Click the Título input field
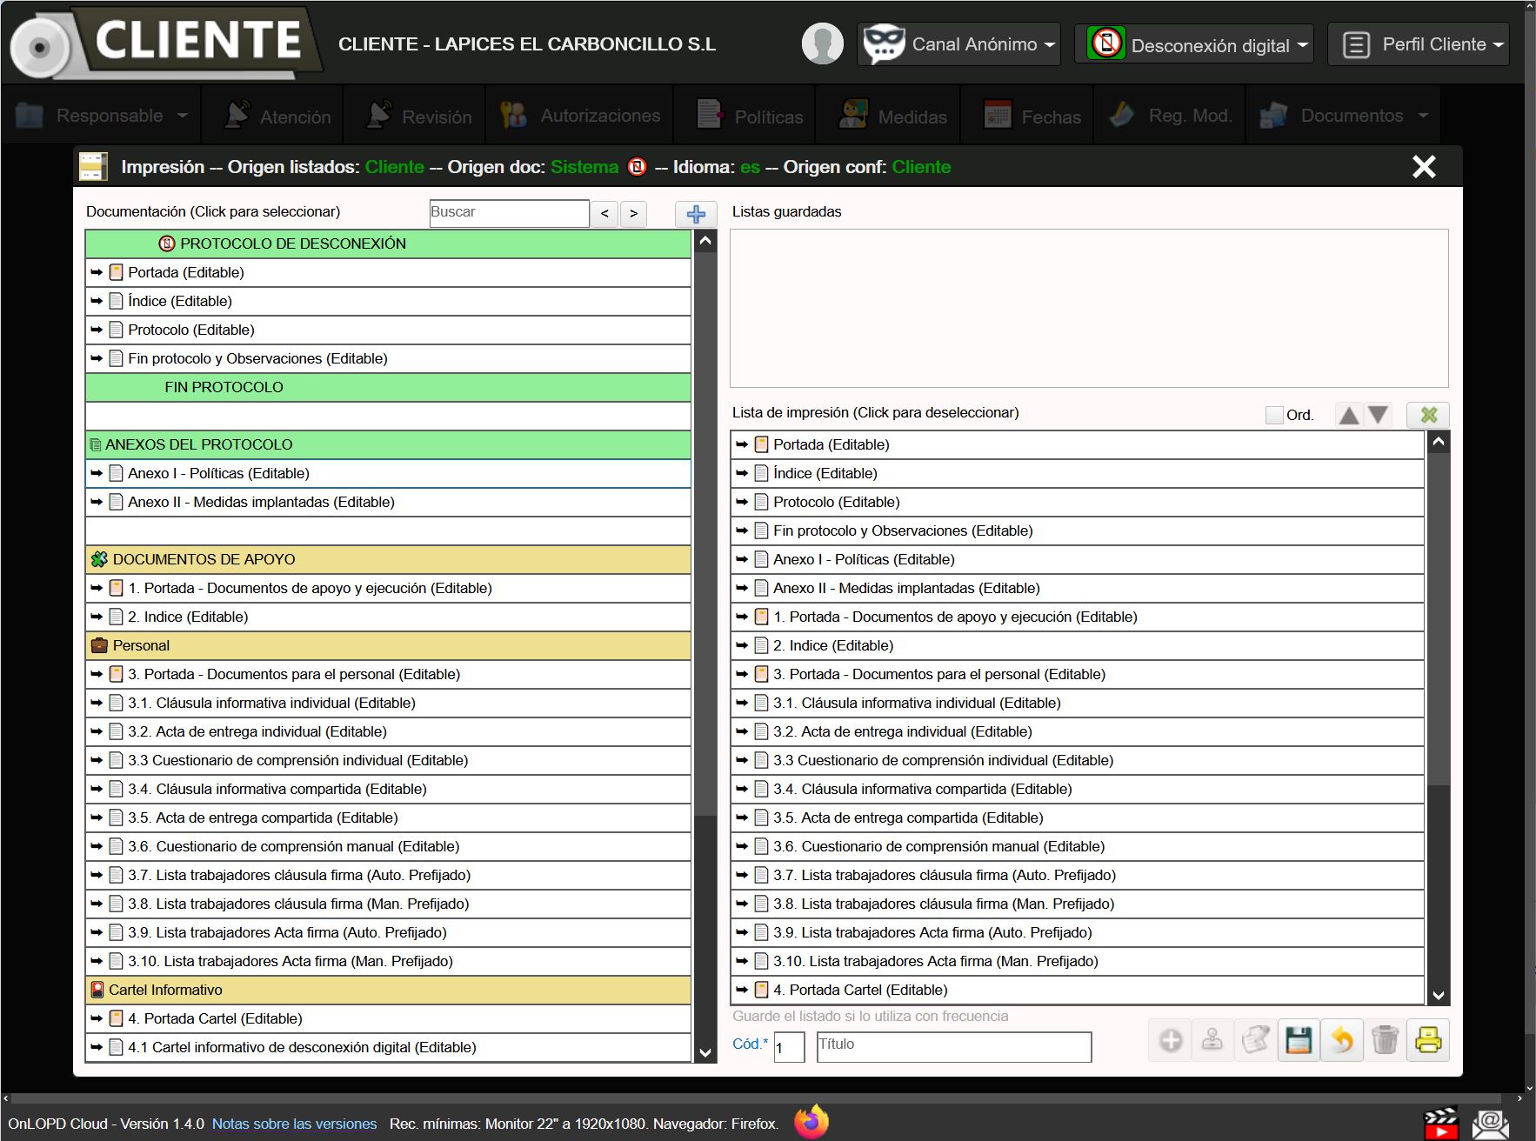 954,1047
